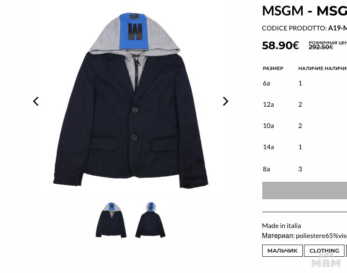The height and width of the screenshot is (273, 347).
Task: Select size 8a row
Action: (304, 169)
